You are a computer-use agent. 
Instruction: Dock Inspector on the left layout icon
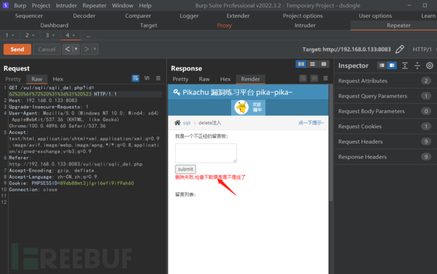382,65
